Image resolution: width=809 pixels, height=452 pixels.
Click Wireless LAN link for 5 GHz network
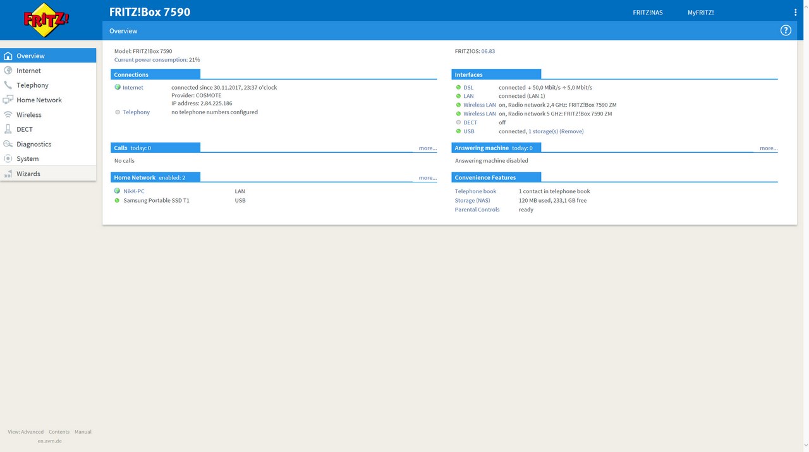[479, 114]
